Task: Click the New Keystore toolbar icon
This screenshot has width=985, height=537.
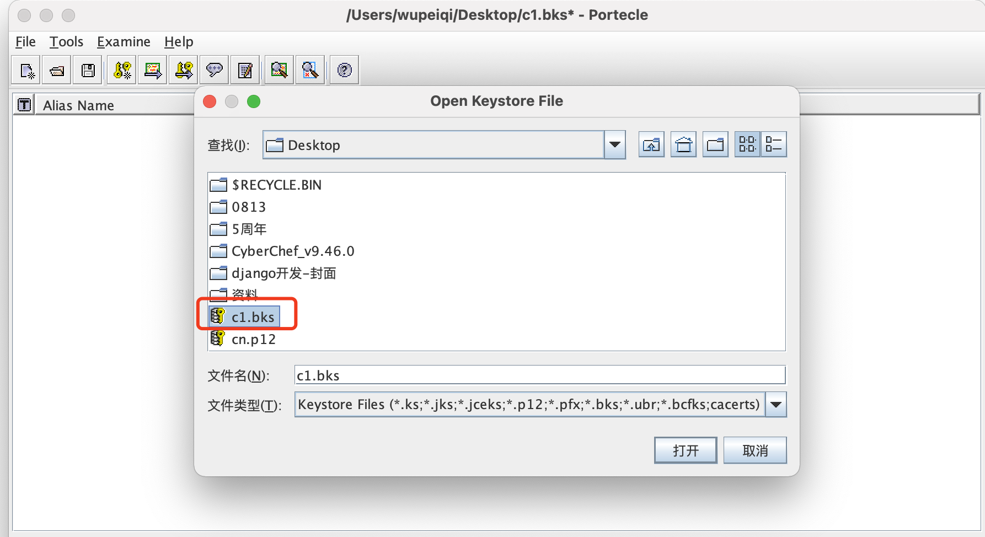Action: 26,70
